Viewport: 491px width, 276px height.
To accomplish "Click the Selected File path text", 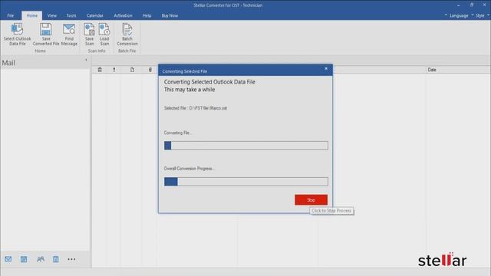I will 196,108.
